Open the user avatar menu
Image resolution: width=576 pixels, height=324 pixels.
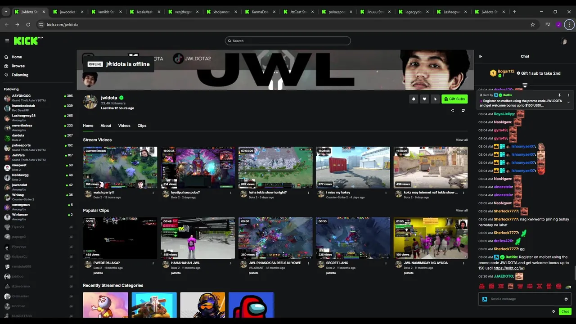pyautogui.click(x=564, y=41)
